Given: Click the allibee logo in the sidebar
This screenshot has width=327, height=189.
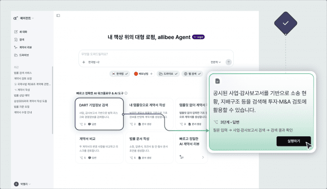Looking at the screenshot, I should pyautogui.click(x=15, y=18).
